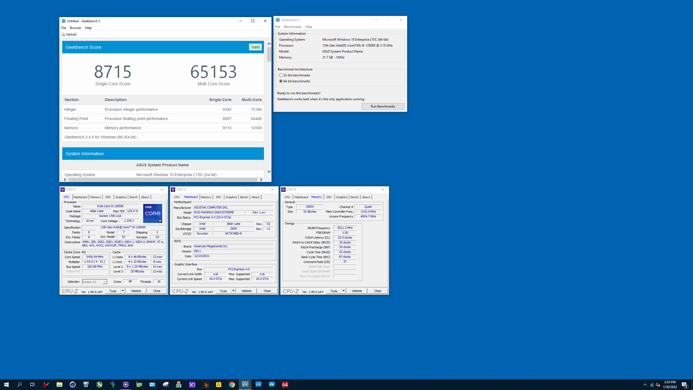Click the Run Benchmarks button
The image size is (693, 390).
click(383, 106)
